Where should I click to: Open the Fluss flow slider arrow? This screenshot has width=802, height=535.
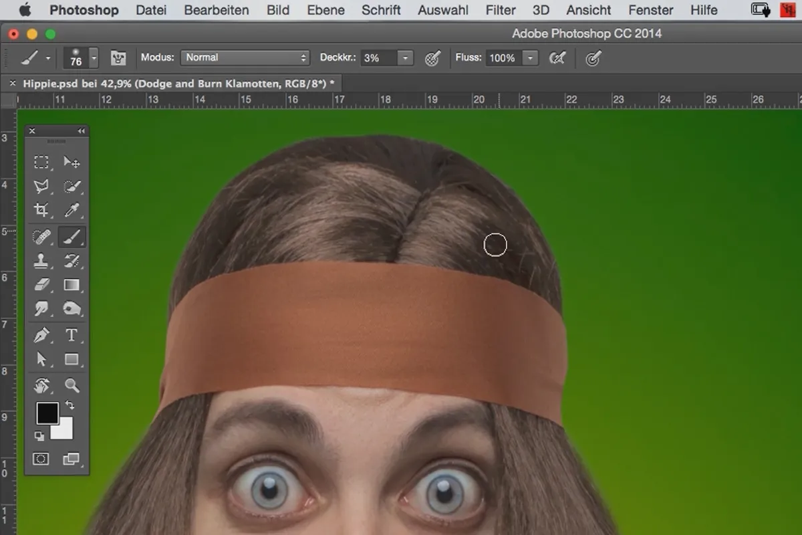pos(531,58)
